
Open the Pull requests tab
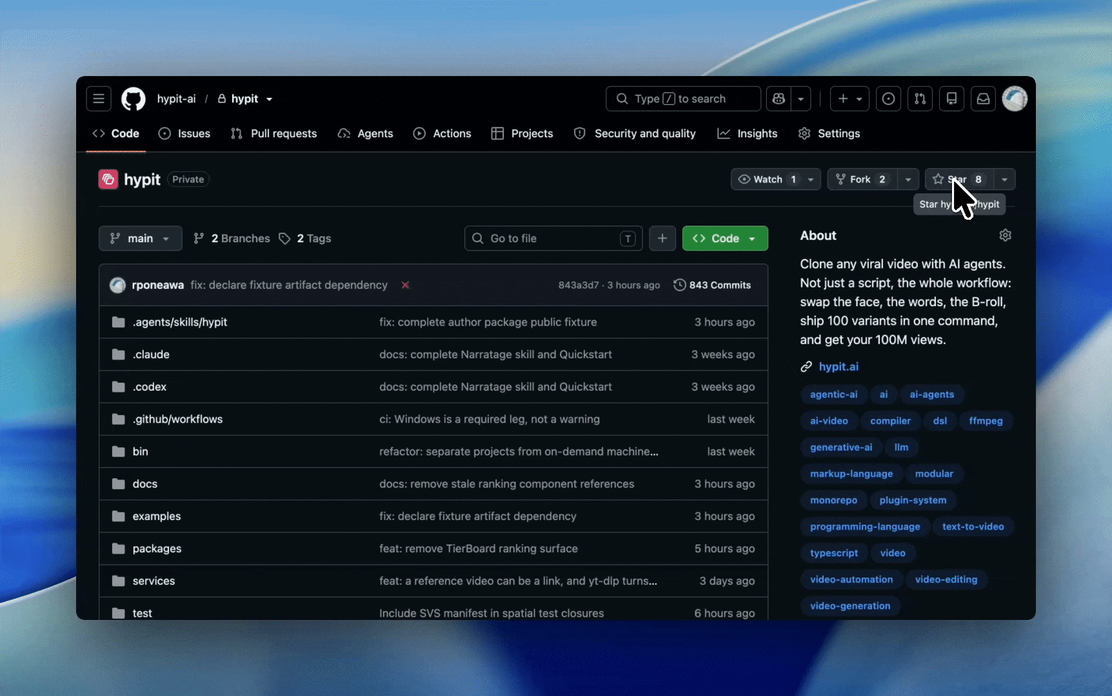click(273, 133)
